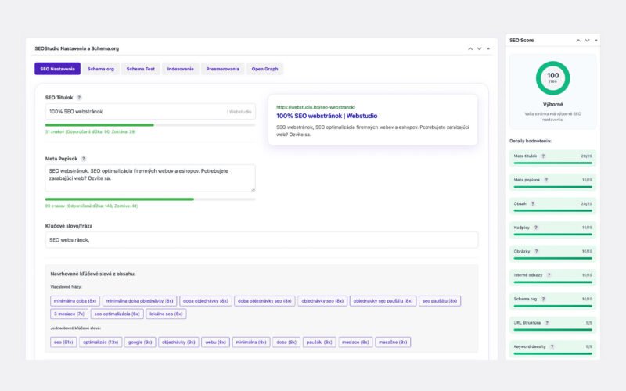Add keyword 'doba objednávky (8x)'
The height and width of the screenshot is (391, 626).
206,301
